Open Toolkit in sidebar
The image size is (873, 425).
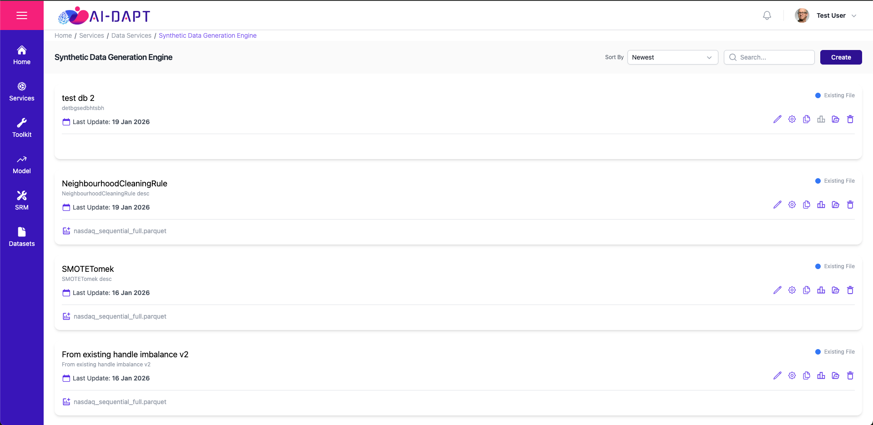pyautogui.click(x=22, y=128)
